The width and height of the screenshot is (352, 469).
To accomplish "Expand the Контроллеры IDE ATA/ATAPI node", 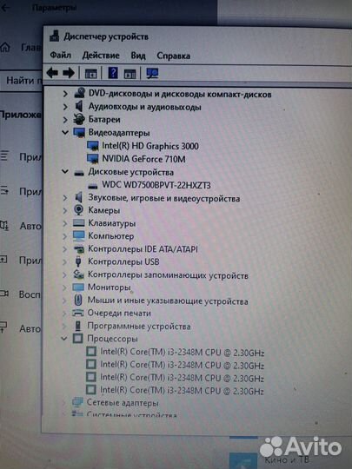I will 64,249.
